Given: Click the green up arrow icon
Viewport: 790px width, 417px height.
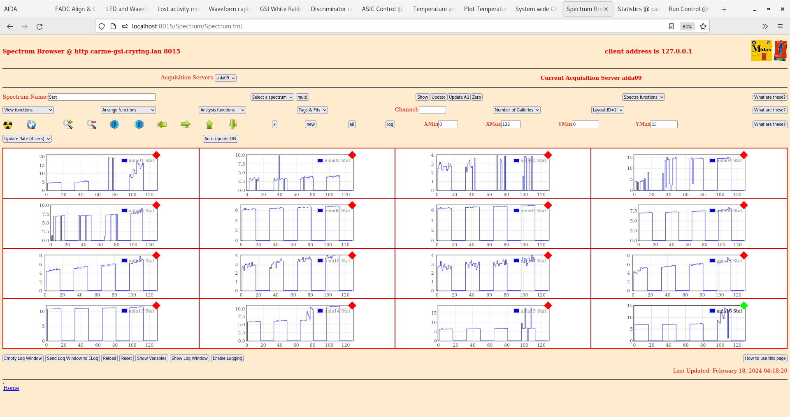Looking at the screenshot, I should (x=209, y=124).
